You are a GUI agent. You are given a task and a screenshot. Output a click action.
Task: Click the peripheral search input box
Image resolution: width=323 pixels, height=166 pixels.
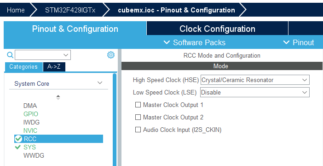coord(43,55)
